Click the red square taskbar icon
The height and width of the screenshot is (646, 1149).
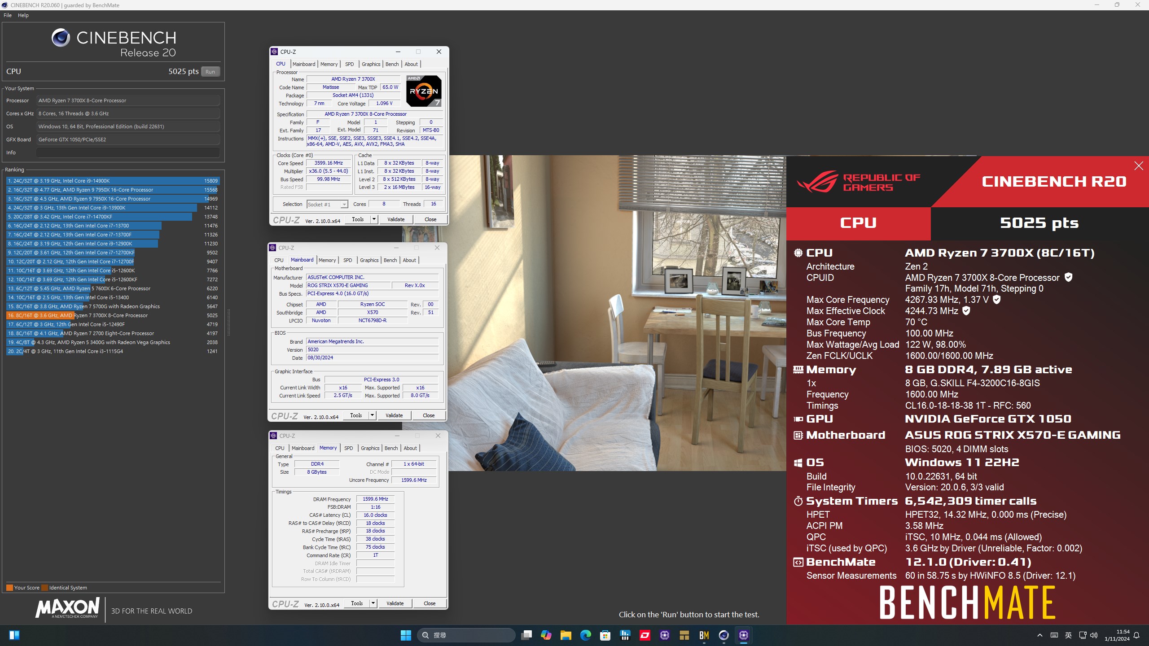tap(645, 635)
